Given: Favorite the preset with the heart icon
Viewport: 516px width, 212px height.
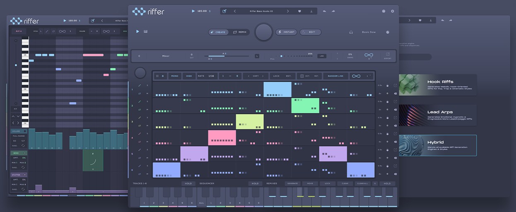Looking at the screenshot, I should (299, 11).
